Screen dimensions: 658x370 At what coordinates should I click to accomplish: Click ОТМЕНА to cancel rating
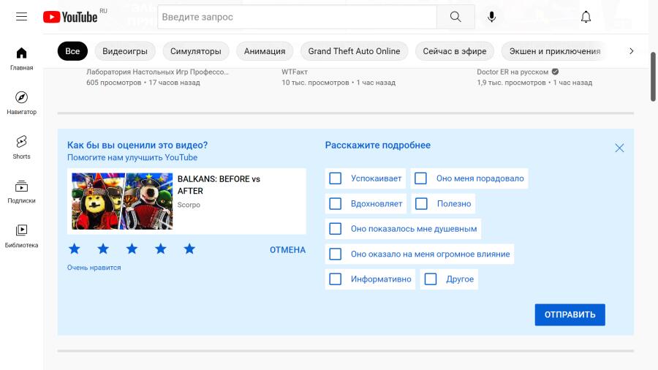(x=287, y=250)
